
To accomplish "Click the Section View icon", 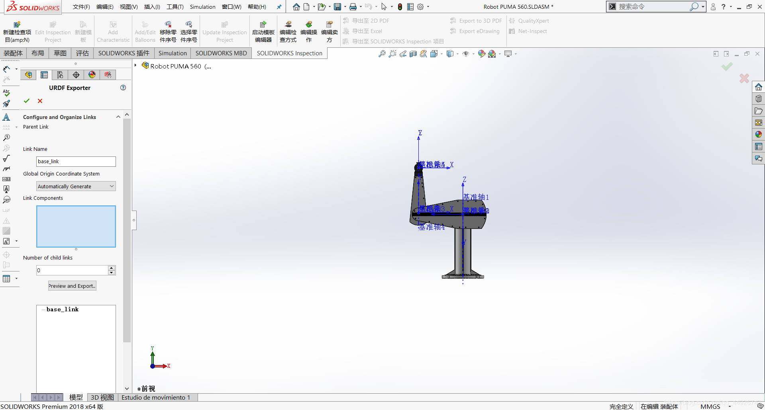I will click(413, 54).
